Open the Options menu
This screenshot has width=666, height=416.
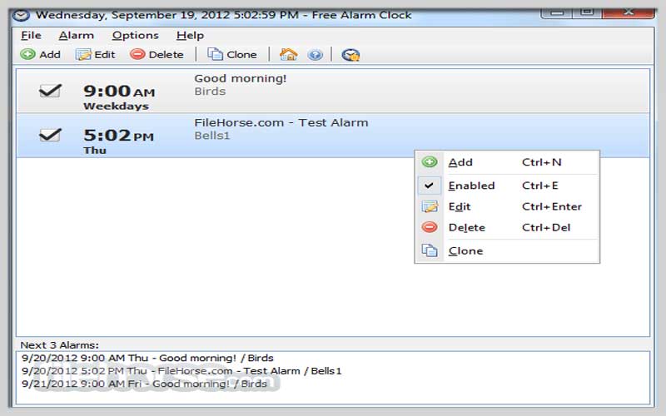(136, 35)
